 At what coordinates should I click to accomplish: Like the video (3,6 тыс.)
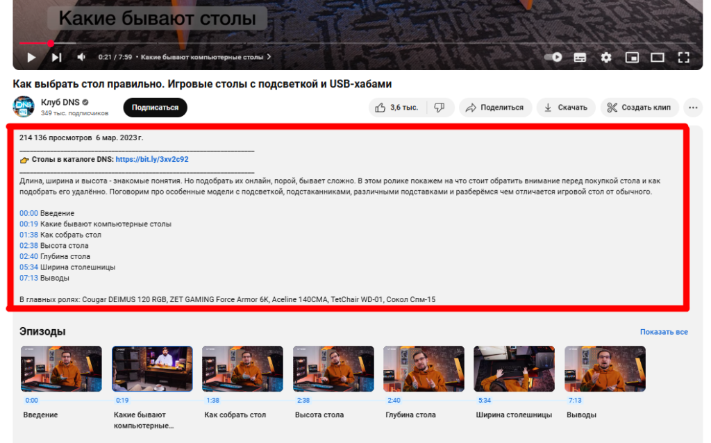396,108
